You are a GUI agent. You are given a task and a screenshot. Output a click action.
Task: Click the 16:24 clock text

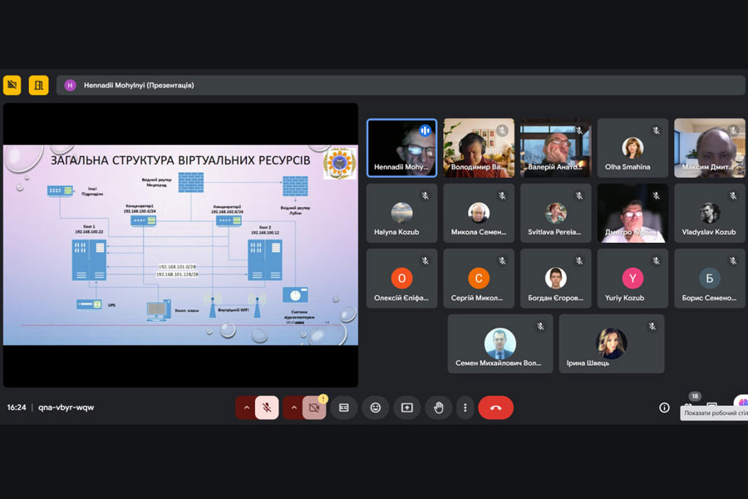[17, 408]
